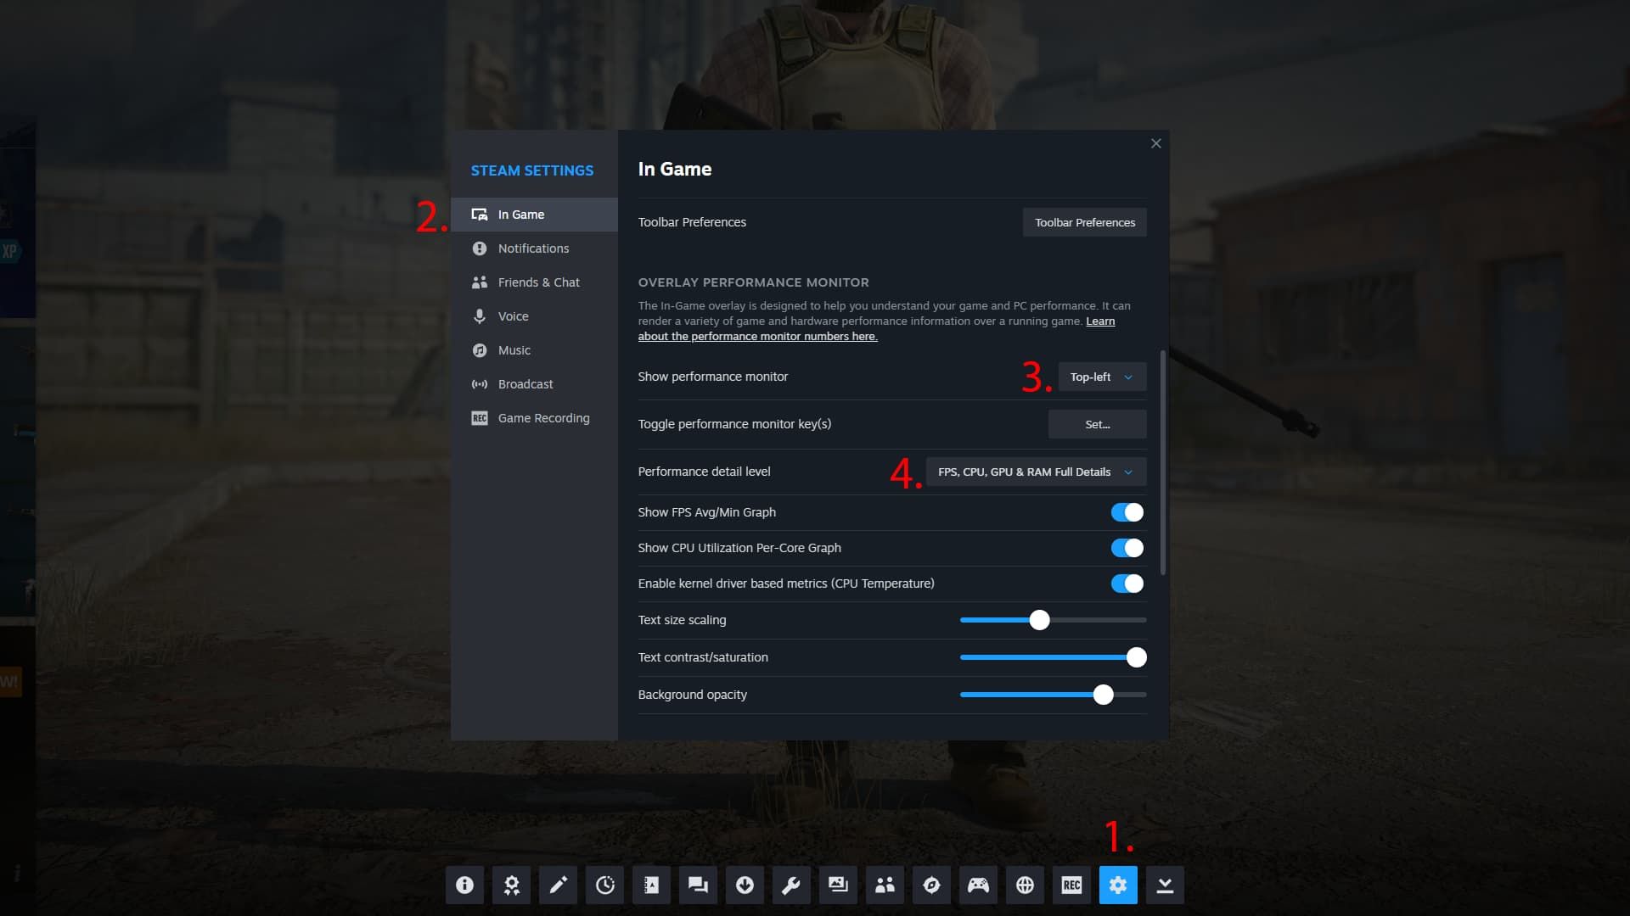Click the Toolbar Preferences button
The image size is (1630, 916).
coord(1084,222)
